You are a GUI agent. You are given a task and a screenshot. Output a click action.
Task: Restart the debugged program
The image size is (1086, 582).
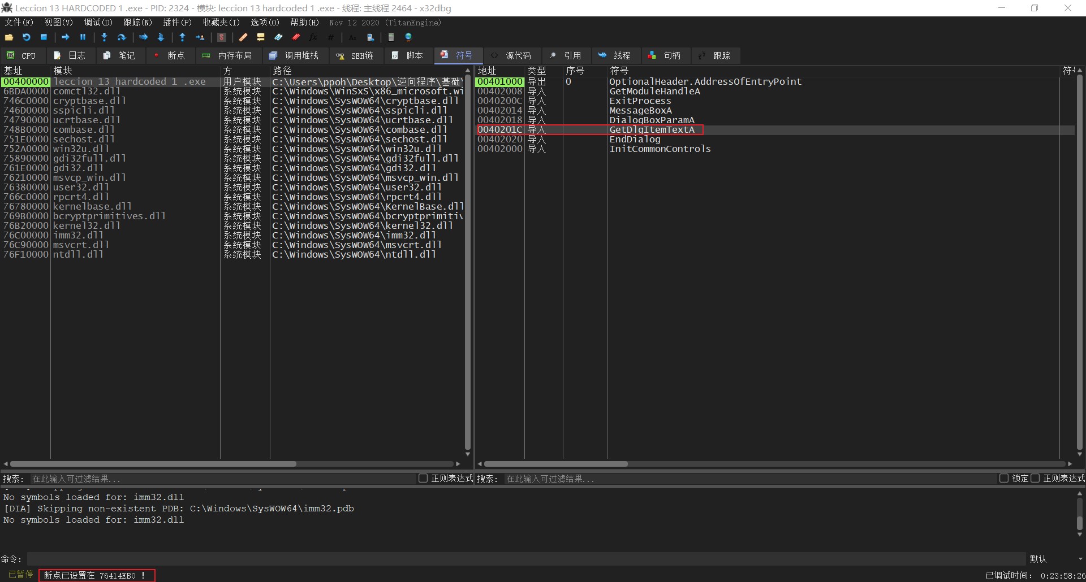[x=26, y=37]
